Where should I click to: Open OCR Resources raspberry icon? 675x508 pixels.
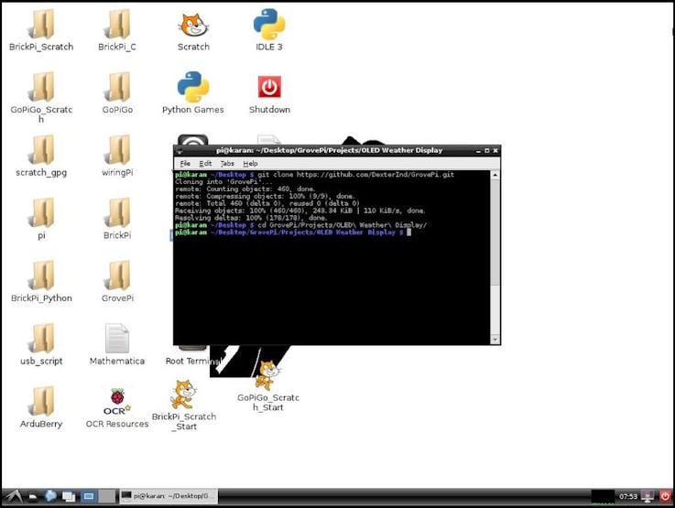117,402
